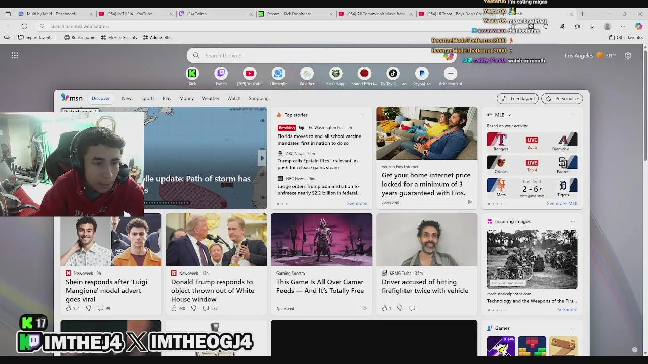Open new tab plus button
The height and width of the screenshot is (364, 648).
click(x=582, y=14)
